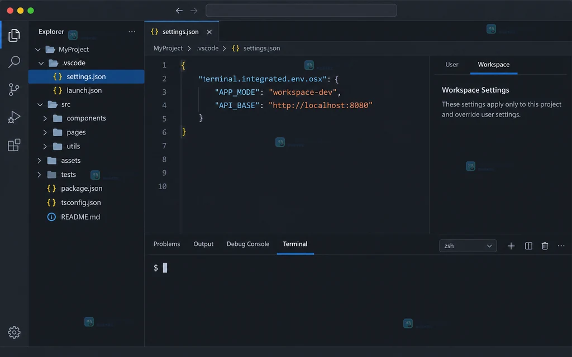Open the Manage gear icon

click(x=14, y=332)
